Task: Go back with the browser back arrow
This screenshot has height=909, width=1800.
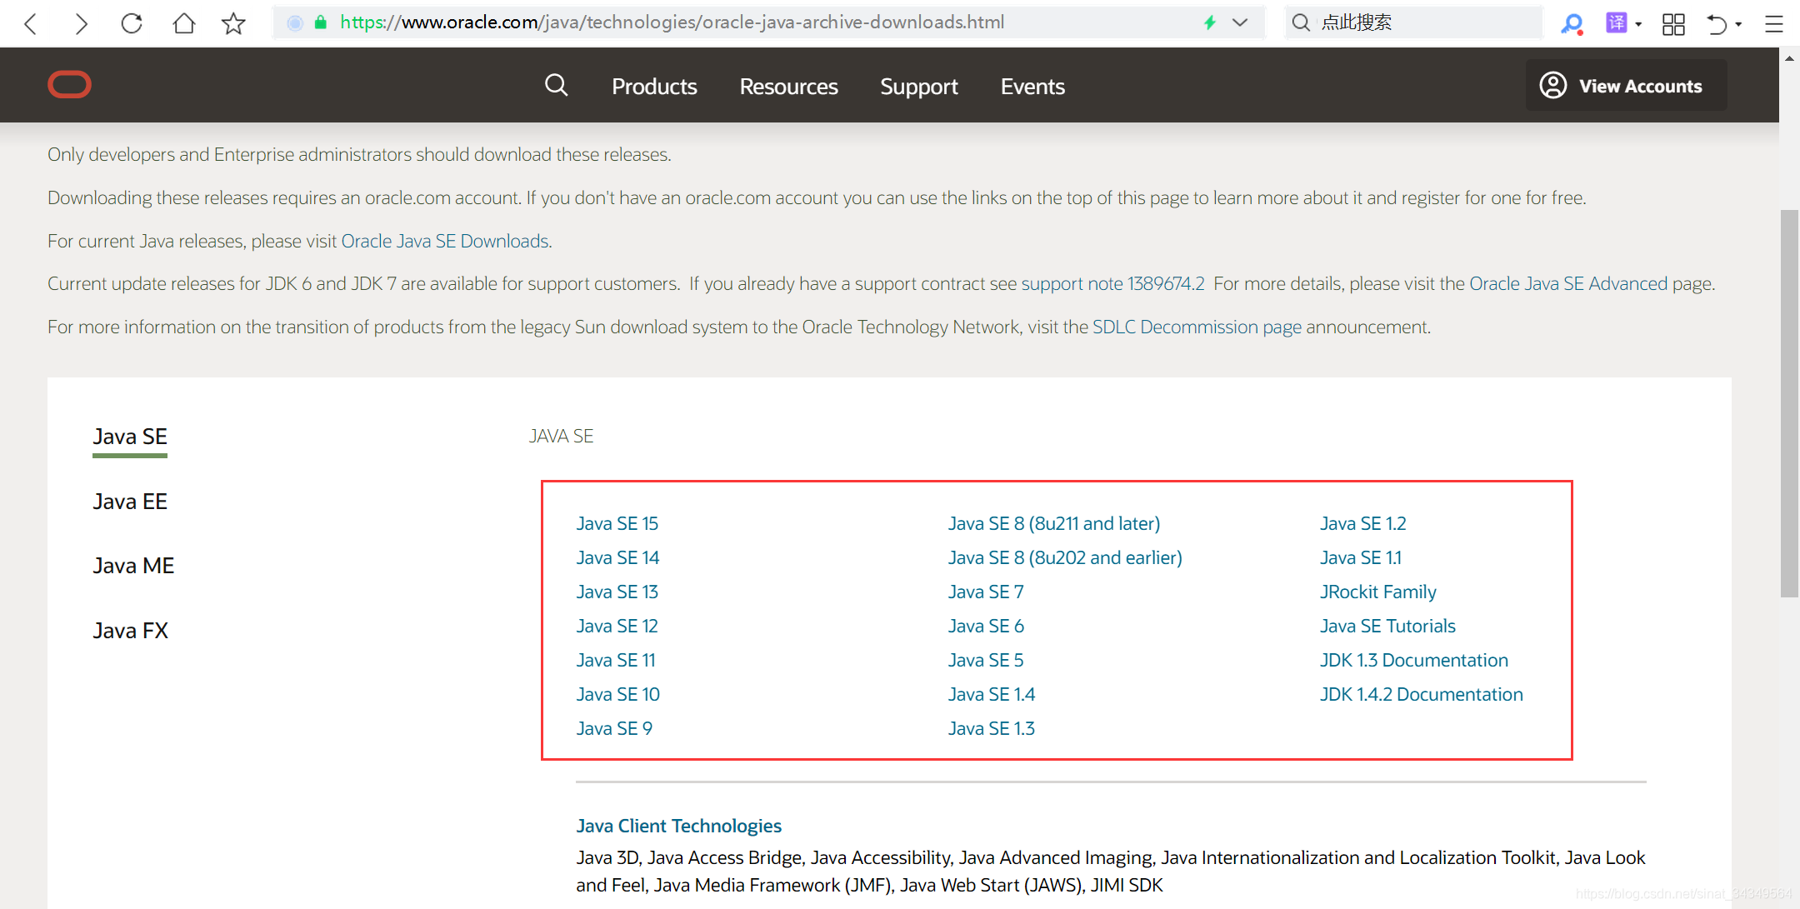Action: [x=31, y=23]
